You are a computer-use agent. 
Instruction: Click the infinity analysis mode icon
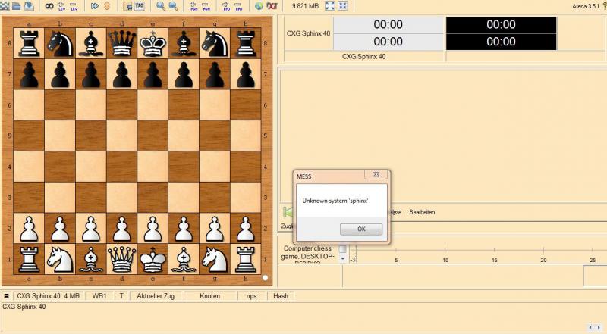pyautogui.click(x=49, y=6)
